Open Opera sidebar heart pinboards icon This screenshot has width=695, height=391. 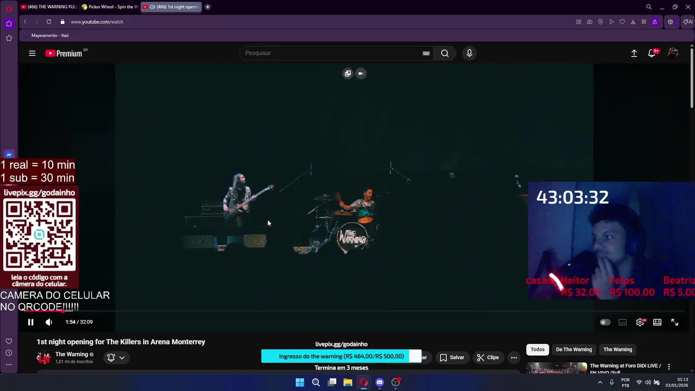click(9, 342)
